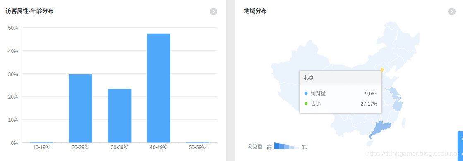Click the 高 label on map legend

269,147
